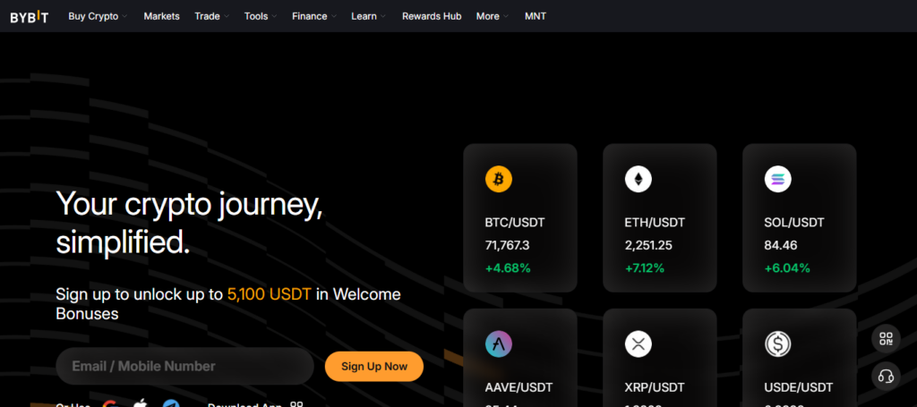This screenshot has height=407, width=917.
Task: Click the orange 5,100 USDT text
Action: pyautogui.click(x=269, y=293)
